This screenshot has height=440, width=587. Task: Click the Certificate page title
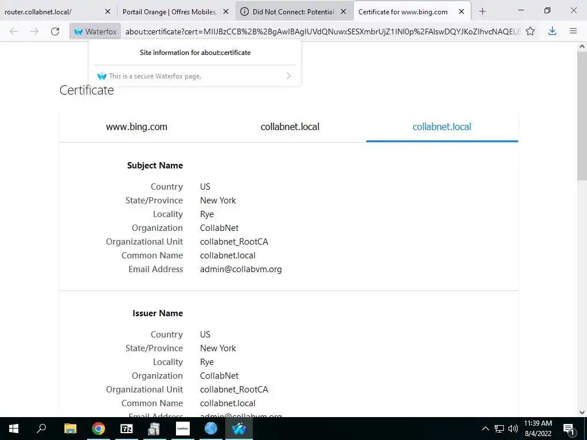[87, 90]
